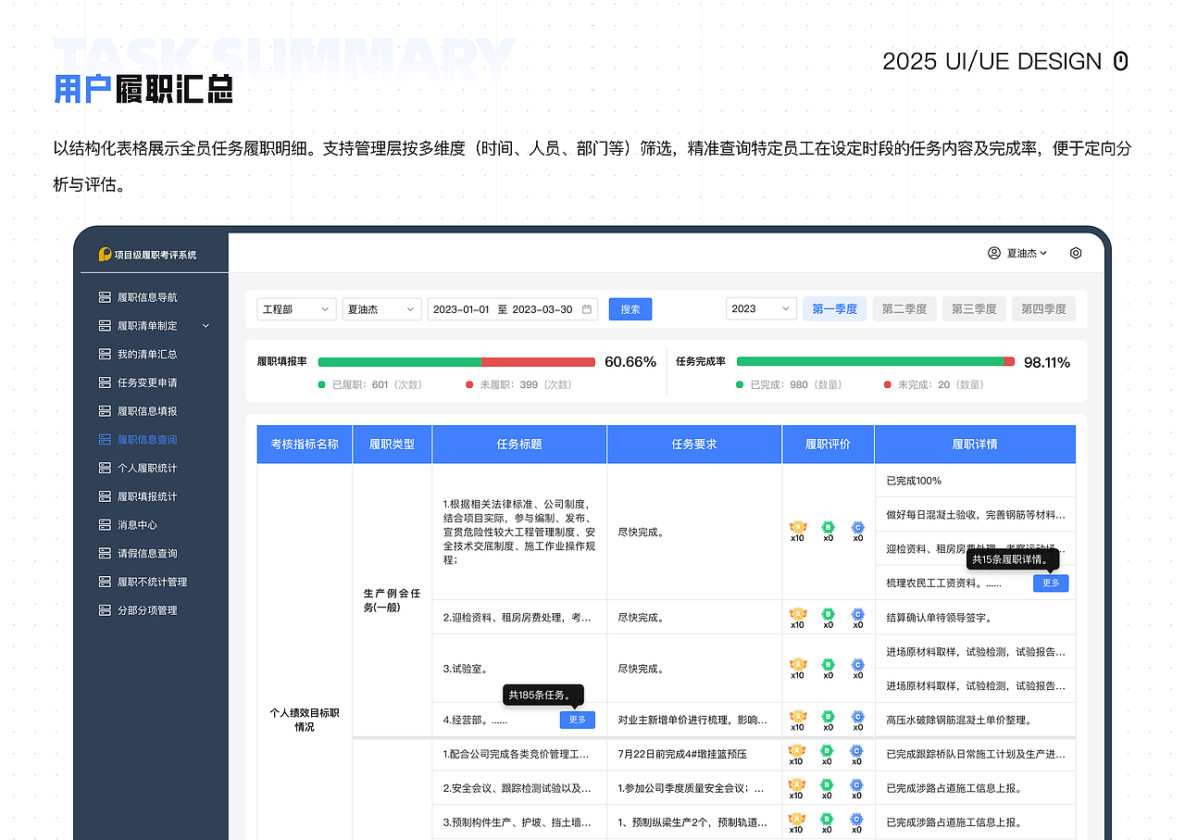Click the 高压水破除钢筋混凝土单价整理 cell
1185x840 pixels.
[x=975, y=720]
